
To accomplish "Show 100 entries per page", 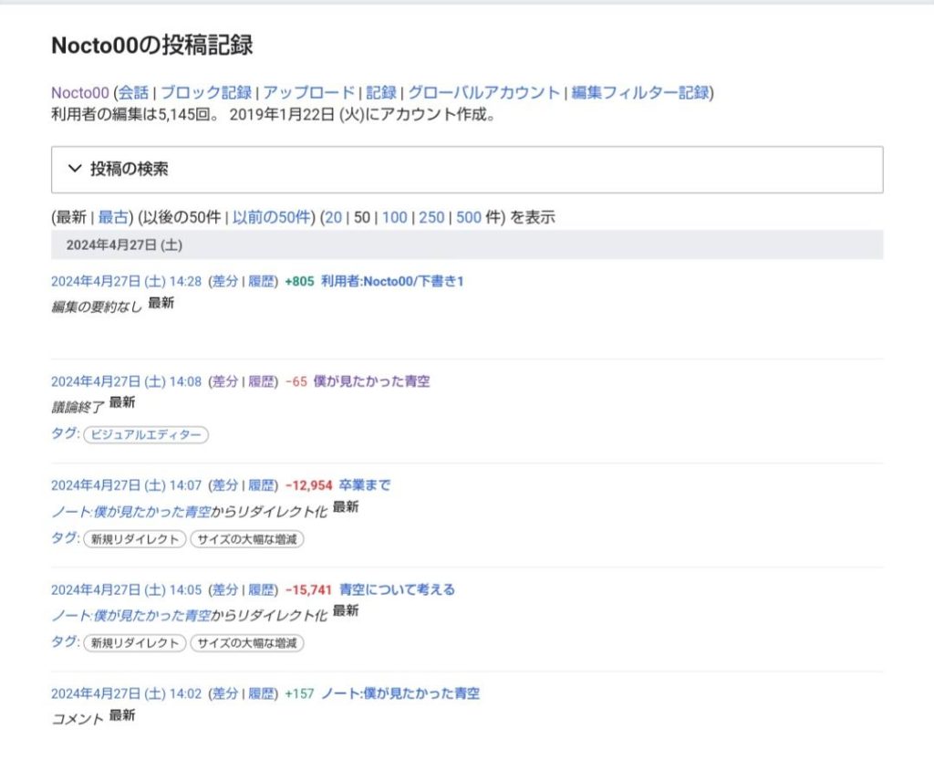I will pos(394,217).
